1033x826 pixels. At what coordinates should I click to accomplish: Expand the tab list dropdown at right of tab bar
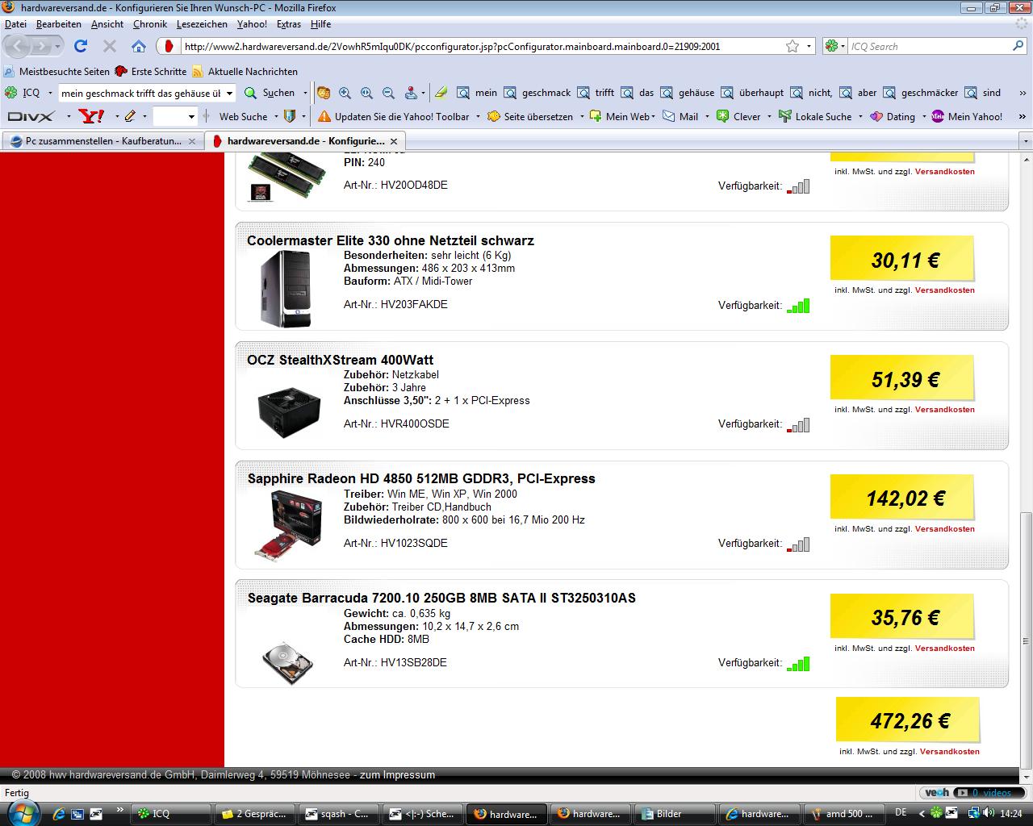click(x=1026, y=140)
